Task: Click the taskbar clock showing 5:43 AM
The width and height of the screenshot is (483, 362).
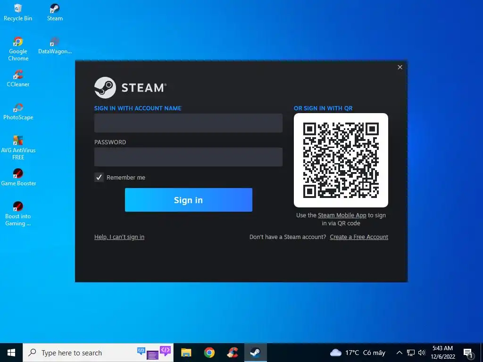Action: (442, 353)
